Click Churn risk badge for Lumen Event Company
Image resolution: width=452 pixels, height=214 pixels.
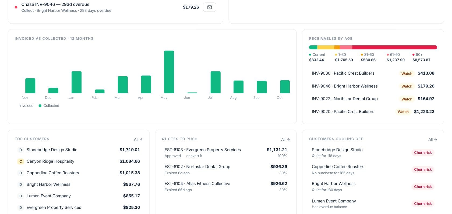click(x=423, y=204)
